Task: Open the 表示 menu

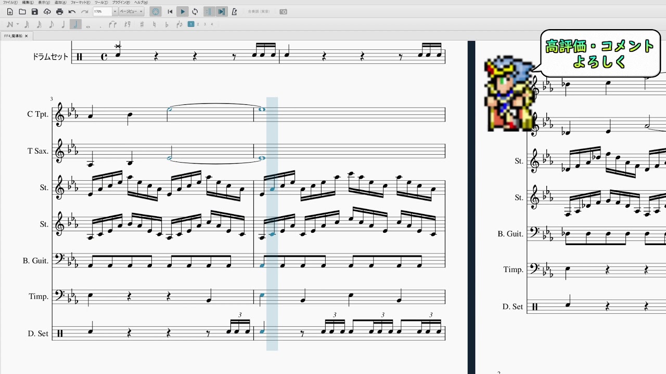Action: 44,3
